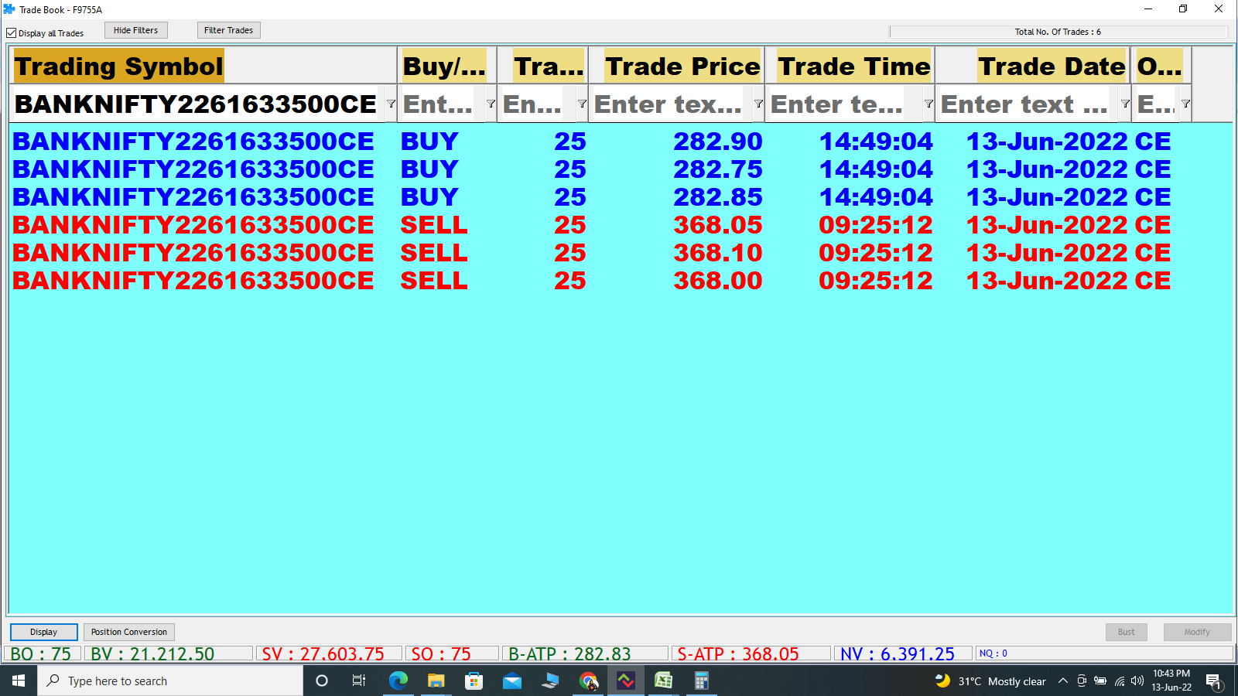Click the Trade Date filter text field
Viewport: 1238px width, 696px height.
click(x=1028, y=104)
